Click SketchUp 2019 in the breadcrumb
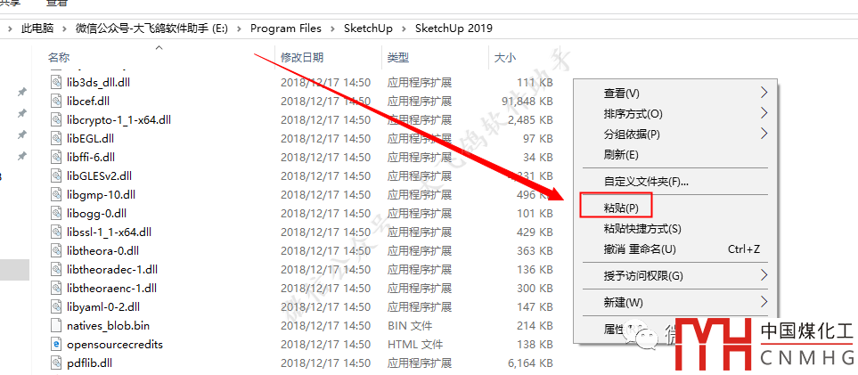Screen dimensions: 858x375 click(x=454, y=29)
